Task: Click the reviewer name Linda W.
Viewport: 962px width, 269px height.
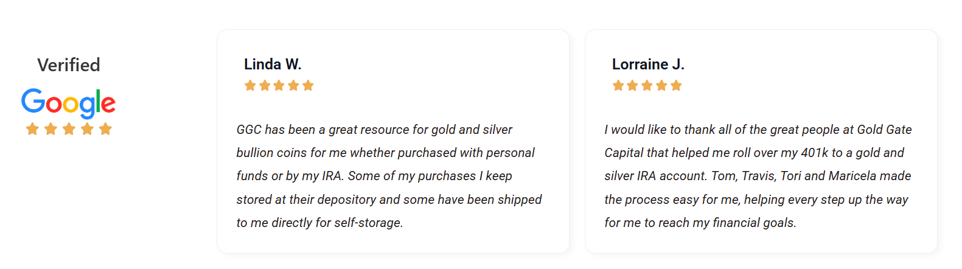Action: pyautogui.click(x=273, y=65)
